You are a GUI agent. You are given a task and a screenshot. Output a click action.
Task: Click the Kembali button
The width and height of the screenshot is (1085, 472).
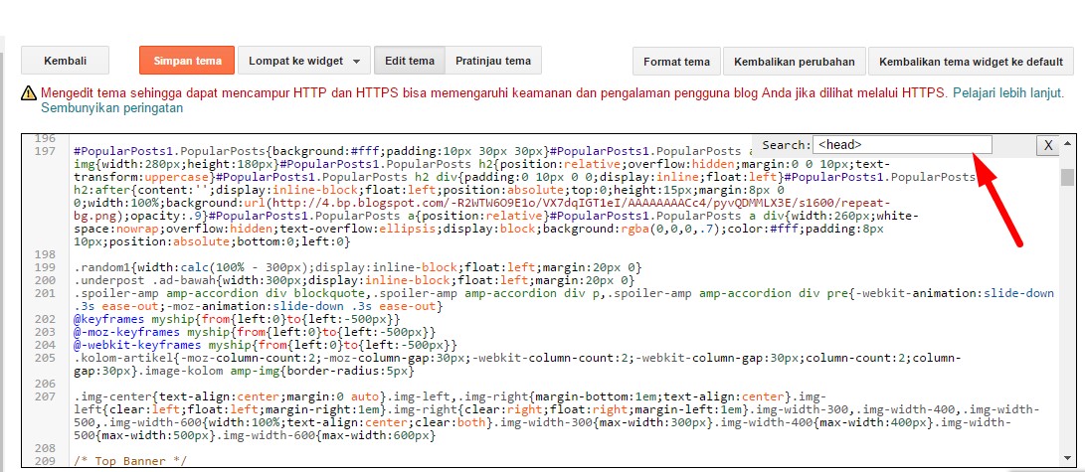point(65,61)
